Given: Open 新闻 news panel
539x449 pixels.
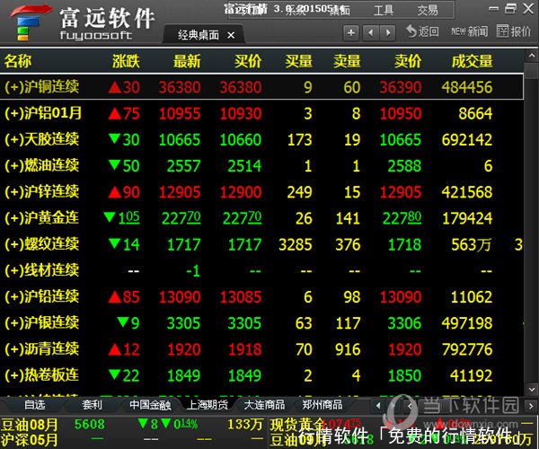Looking at the screenshot, I should click(x=469, y=31).
